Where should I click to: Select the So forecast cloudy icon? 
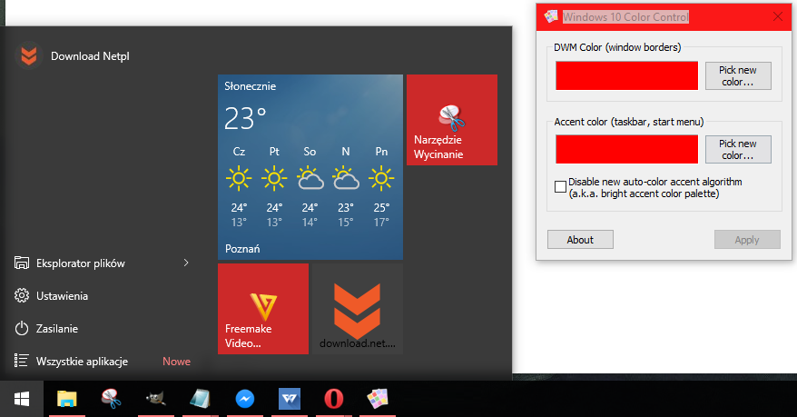[310, 179]
